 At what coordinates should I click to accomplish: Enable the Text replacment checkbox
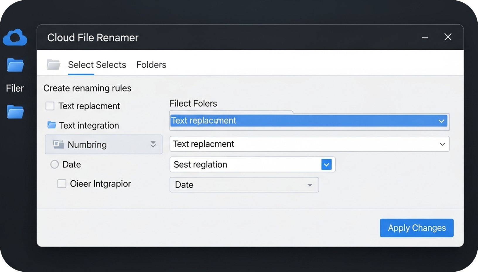coord(50,106)
